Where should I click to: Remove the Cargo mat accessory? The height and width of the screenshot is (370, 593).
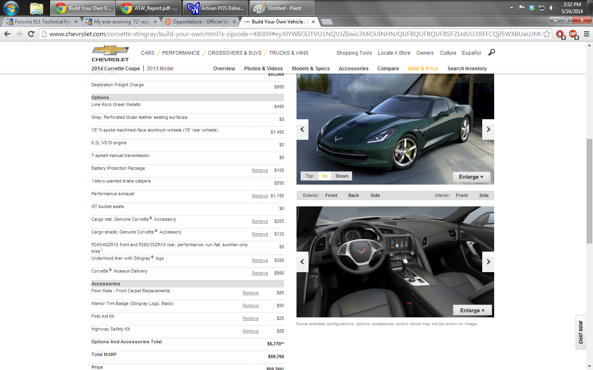coord(260,221)
